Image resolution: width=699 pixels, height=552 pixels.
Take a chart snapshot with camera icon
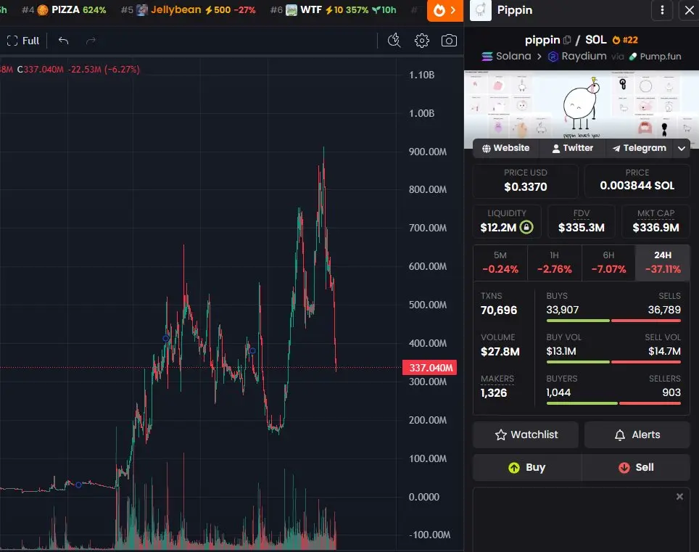pos(449,41)
